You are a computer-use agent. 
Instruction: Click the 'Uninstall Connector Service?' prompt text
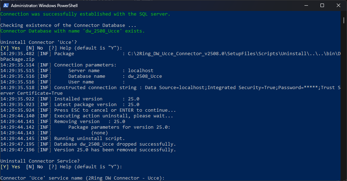[x=37, y=161]
